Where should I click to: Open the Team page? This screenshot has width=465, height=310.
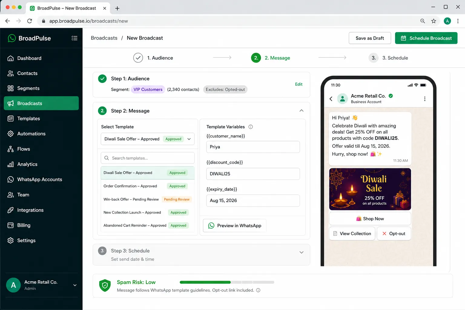[x=41, y=195]
